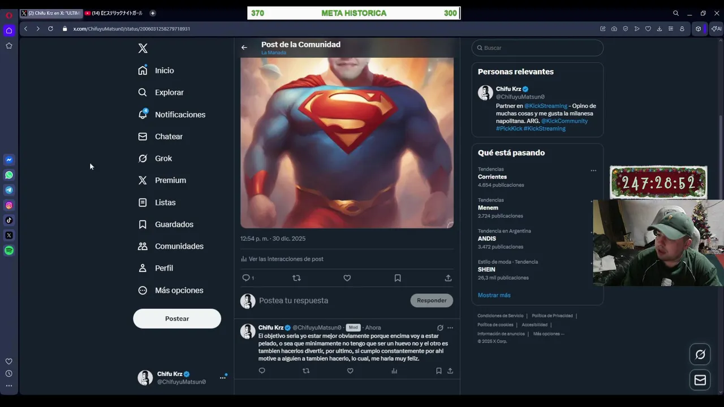Click the back arrow beside Post de la Comunidad
Image resolution: width=724 pixels, height=407 pixels.
[x=244, y=47]
